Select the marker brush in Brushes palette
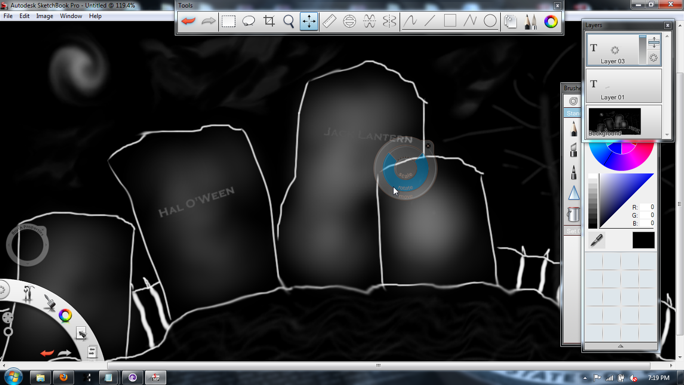684x385 pixels. click(574, 150)
